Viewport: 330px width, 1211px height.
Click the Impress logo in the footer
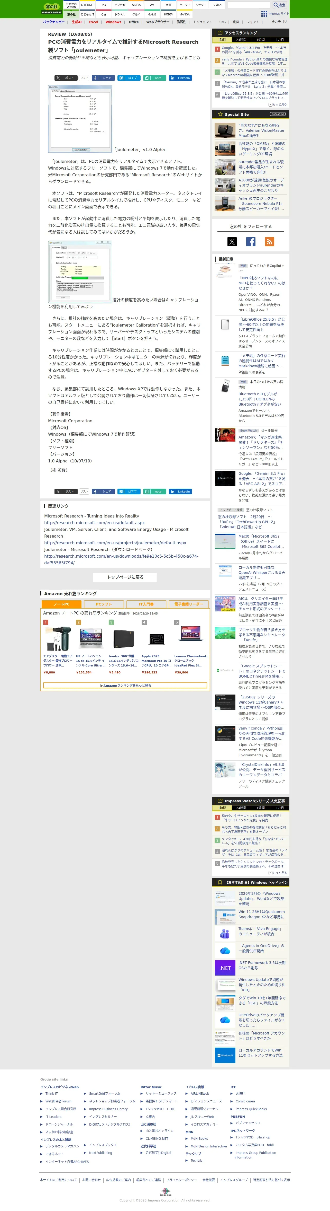click(165, 1192)
